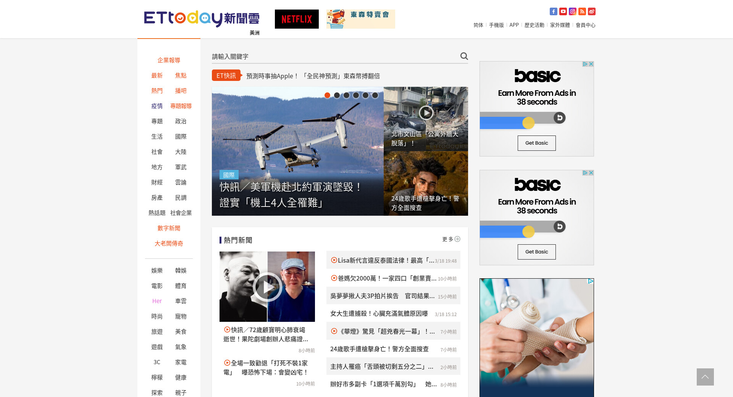This screenshot has width=733, height=397.
Task: Select the third carousel slide dot
Action: [x=346, y=95]
